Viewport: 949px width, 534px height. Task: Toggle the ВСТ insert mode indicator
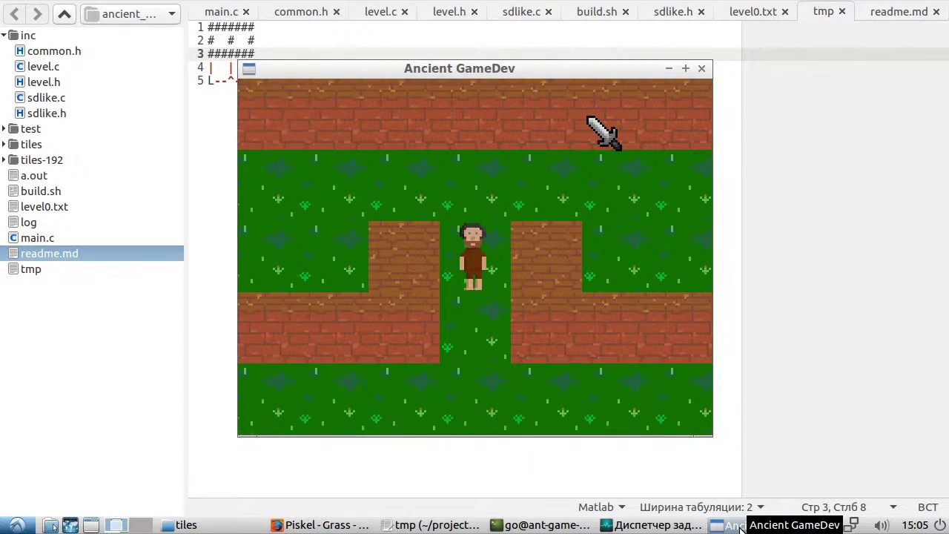pos(927,507)
